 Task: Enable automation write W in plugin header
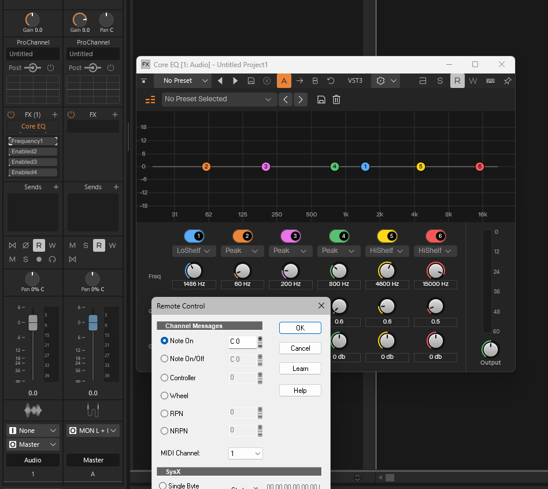coord(473,81)
